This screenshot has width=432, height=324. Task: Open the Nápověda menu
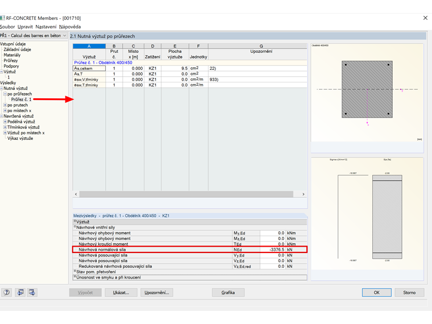click(x=70, y=27)
